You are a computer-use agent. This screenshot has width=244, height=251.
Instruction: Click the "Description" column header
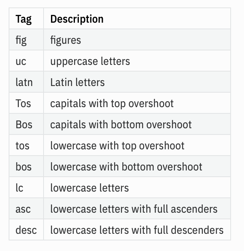click(77, 19)
